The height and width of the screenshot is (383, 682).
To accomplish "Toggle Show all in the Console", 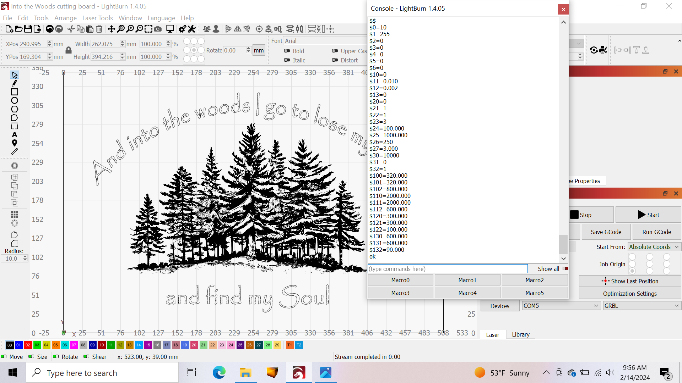I will pos(565,268).
